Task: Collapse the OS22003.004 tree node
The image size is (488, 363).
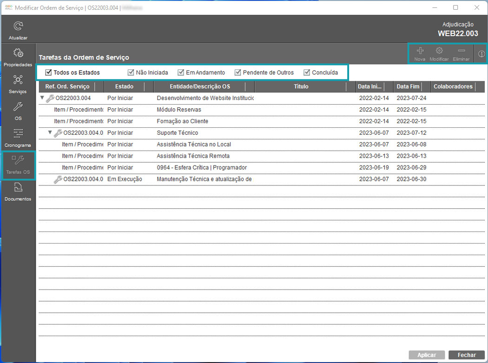Action: tap(42, 98)
